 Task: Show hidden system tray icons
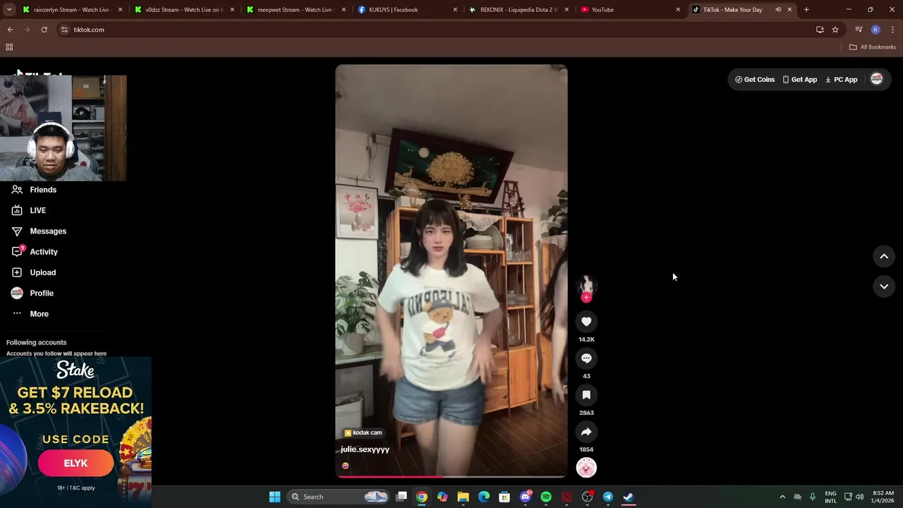pos(782,497)
